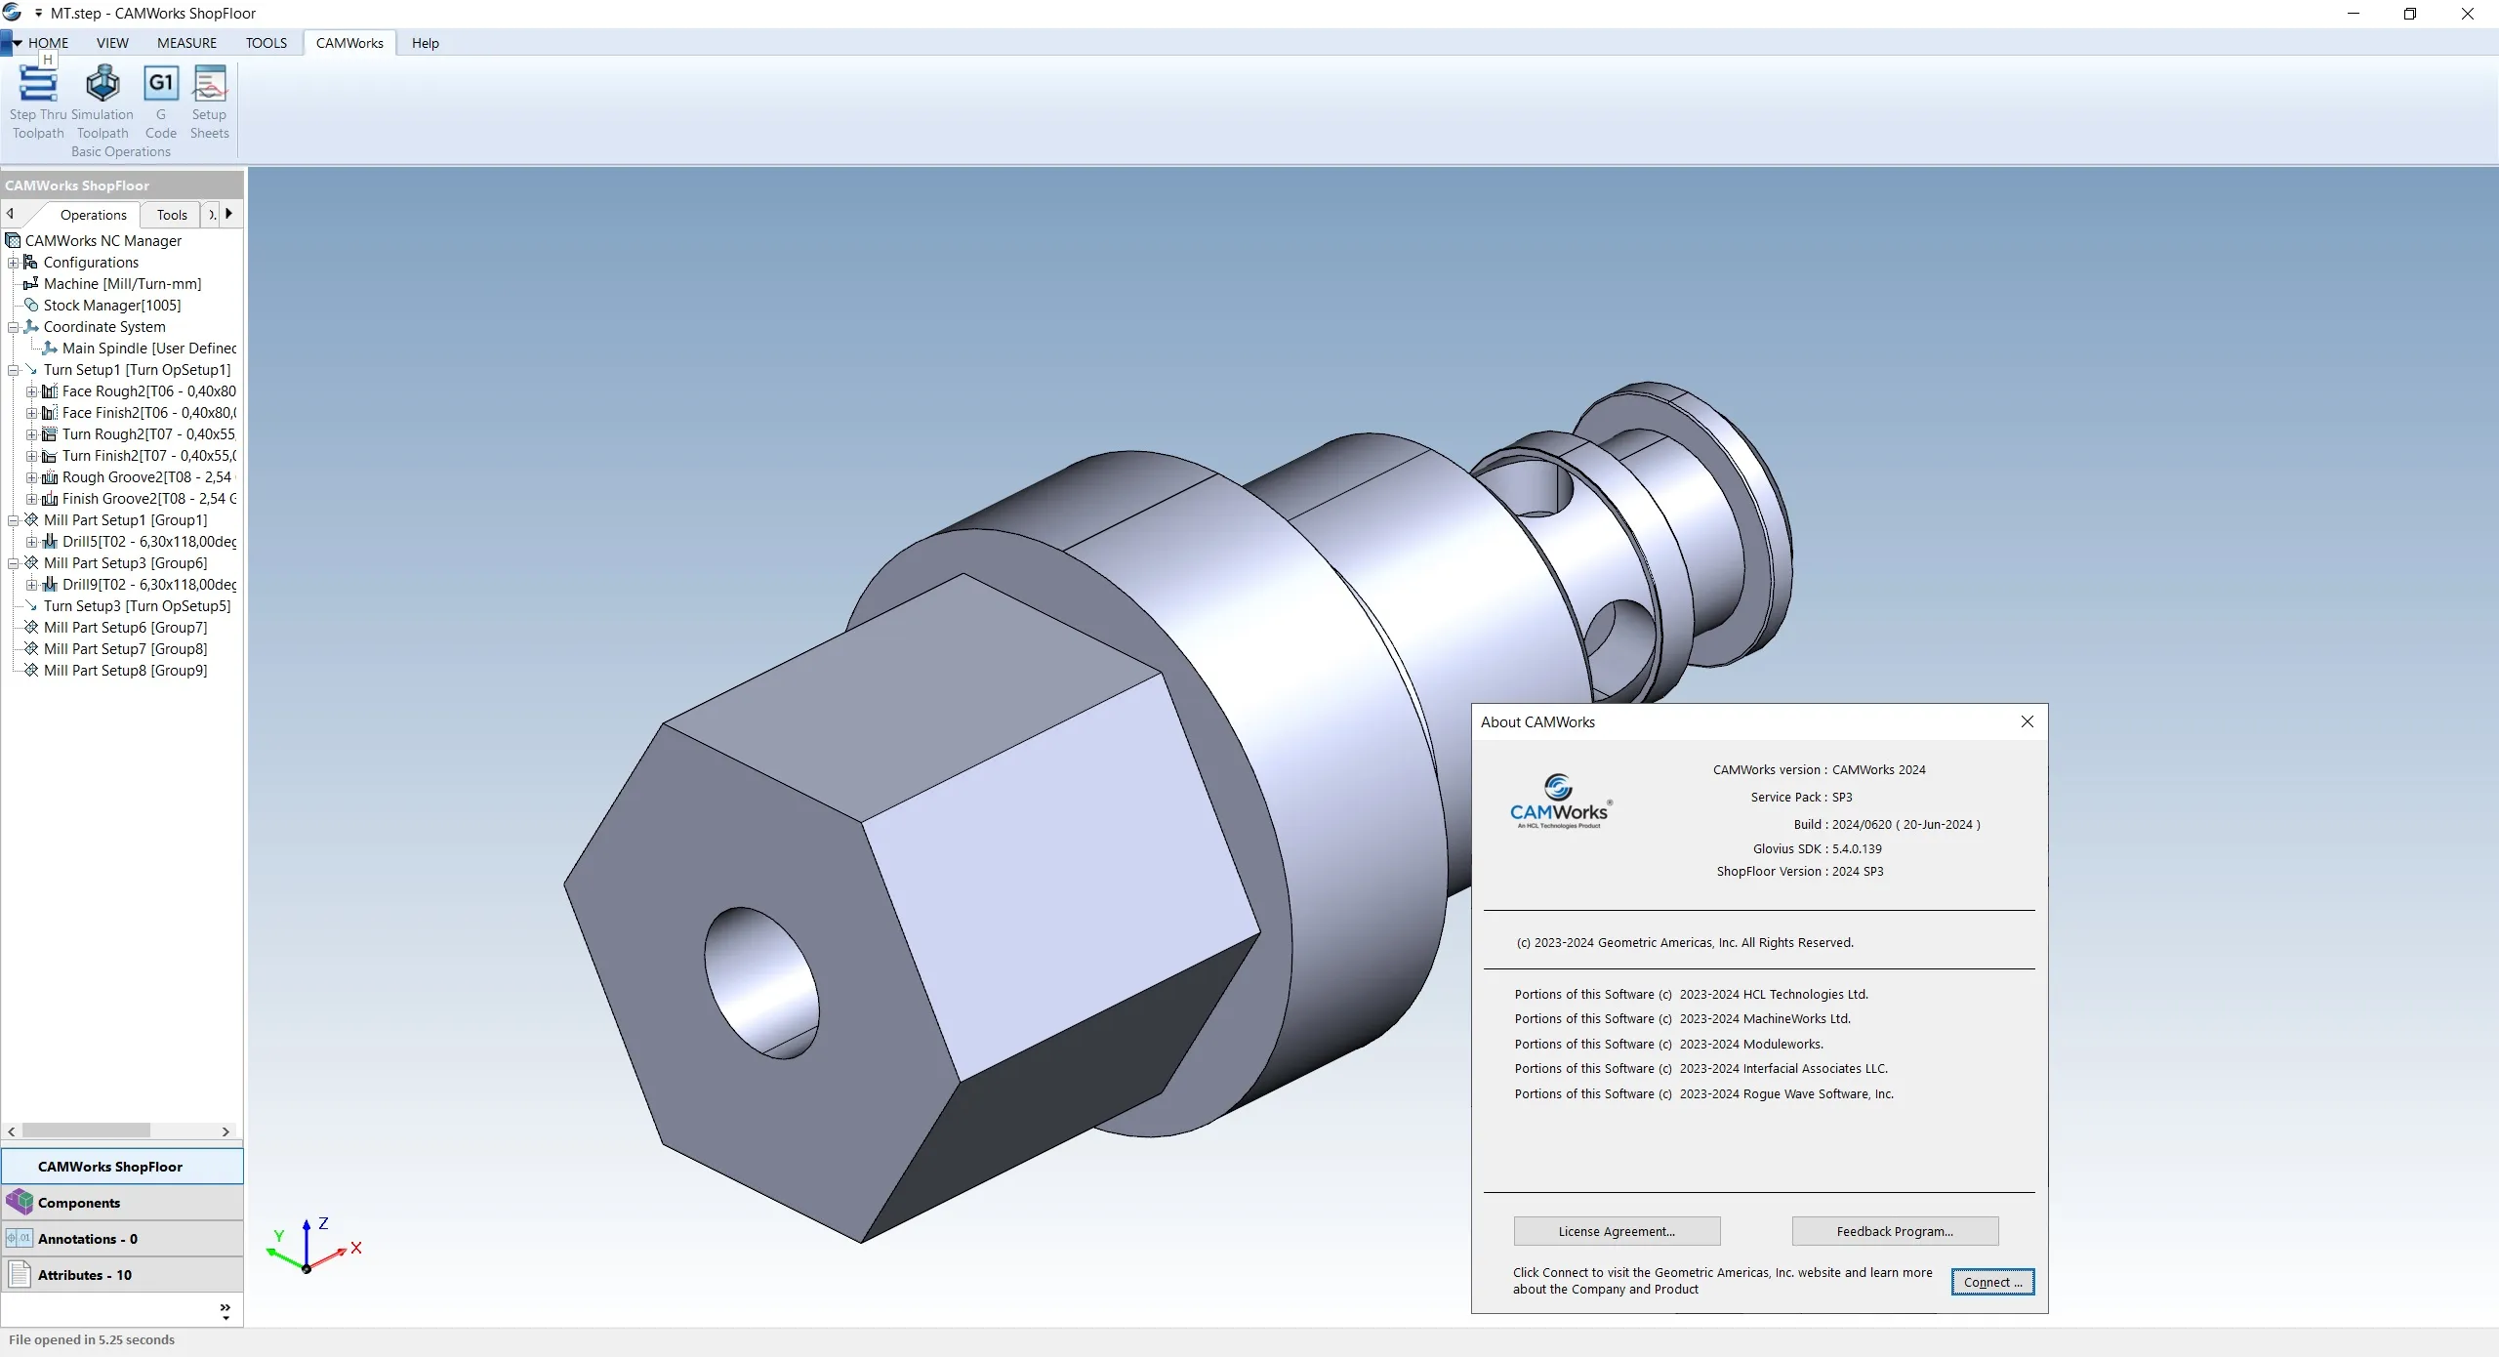Open the Simulation Toolpath tool
The image size is (2499, 1357).
(102, 86)
